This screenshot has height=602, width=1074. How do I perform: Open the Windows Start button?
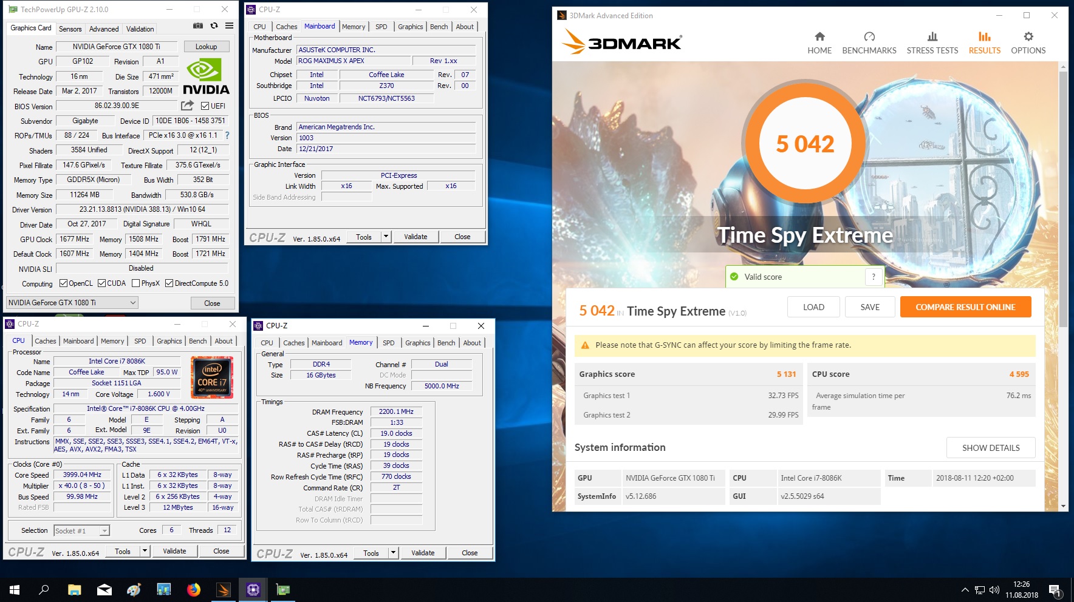click(x=15, y=589)
